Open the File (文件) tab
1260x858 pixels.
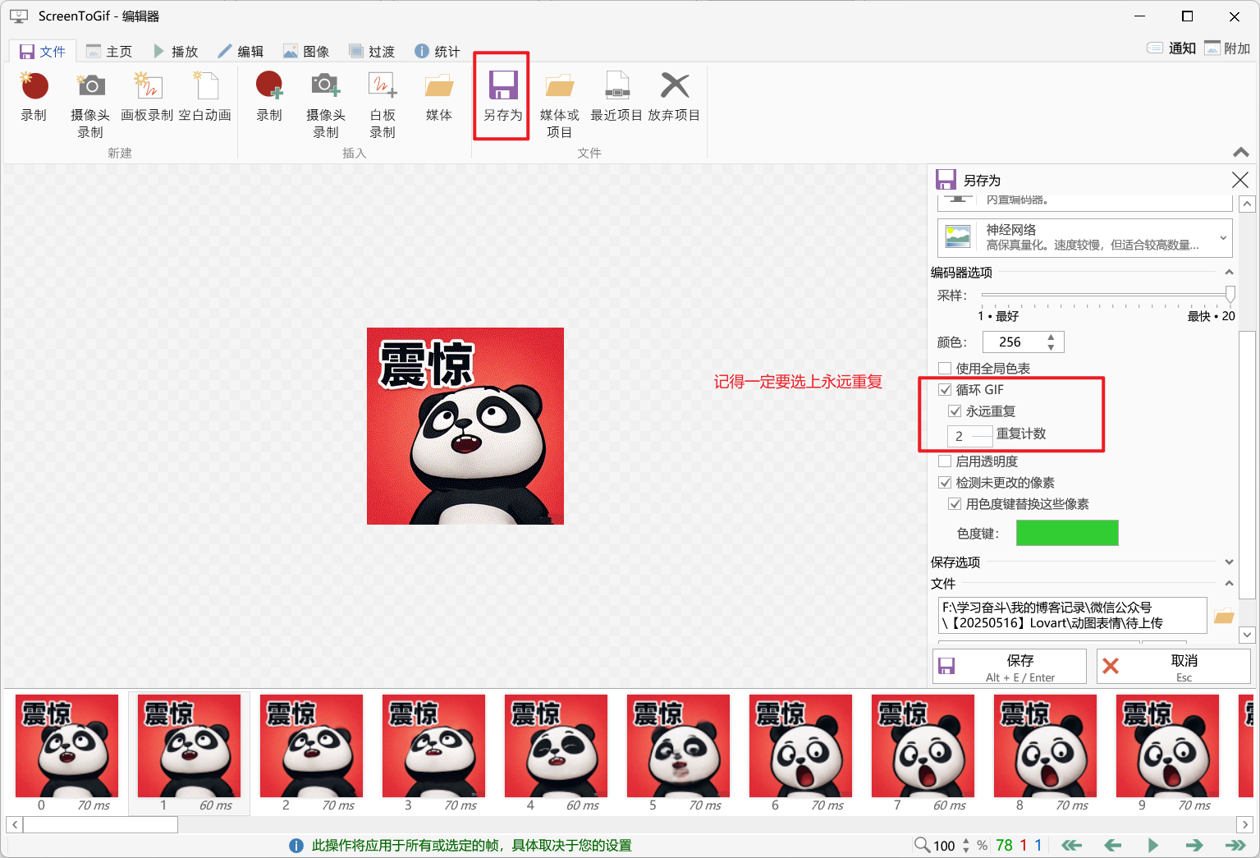43,51
